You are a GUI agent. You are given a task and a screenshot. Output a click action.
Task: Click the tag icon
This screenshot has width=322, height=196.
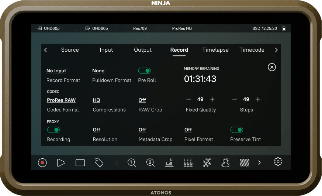click(99, 163)
